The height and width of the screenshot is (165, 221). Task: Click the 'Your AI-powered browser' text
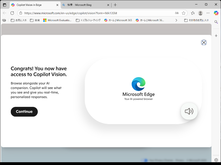point(138,99)
